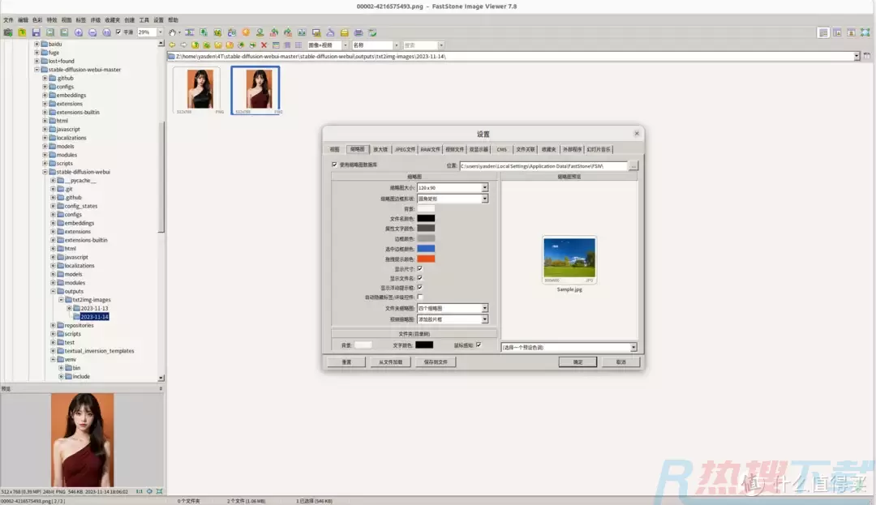Image resolution: width=876 pixels, height=505 pixels.
Task: Click the 重置 button
Action: pyautogui.click(x=346, y=362)
